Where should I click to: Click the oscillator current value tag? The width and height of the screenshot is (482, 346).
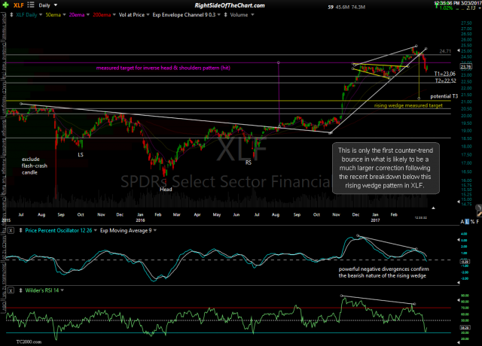click(464, 262)
